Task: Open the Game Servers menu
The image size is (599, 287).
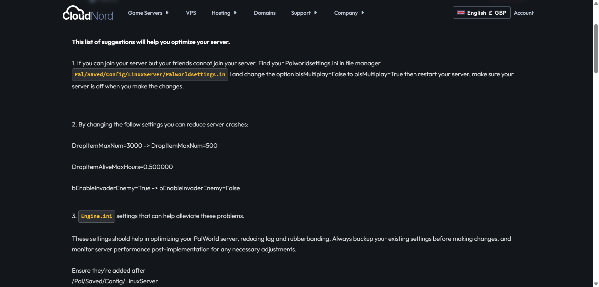Action: point(145,13)
